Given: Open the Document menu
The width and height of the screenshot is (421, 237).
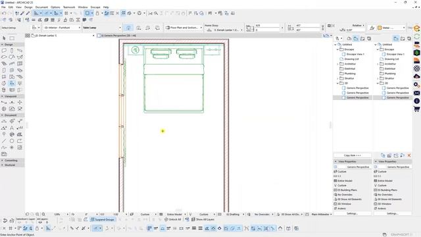Looking at the screenshot, I should 41,7.
